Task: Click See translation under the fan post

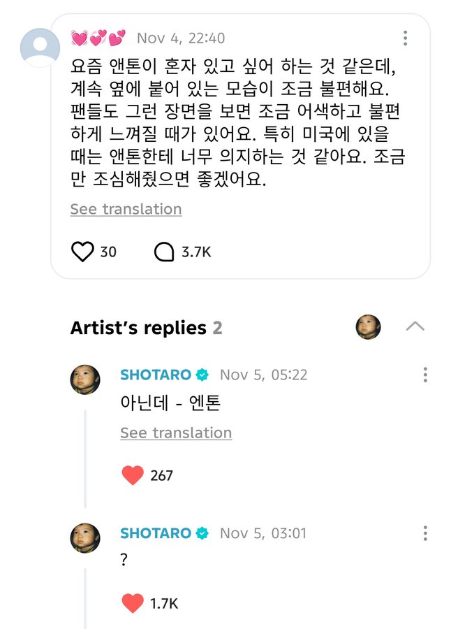Action: click(126, 209)
